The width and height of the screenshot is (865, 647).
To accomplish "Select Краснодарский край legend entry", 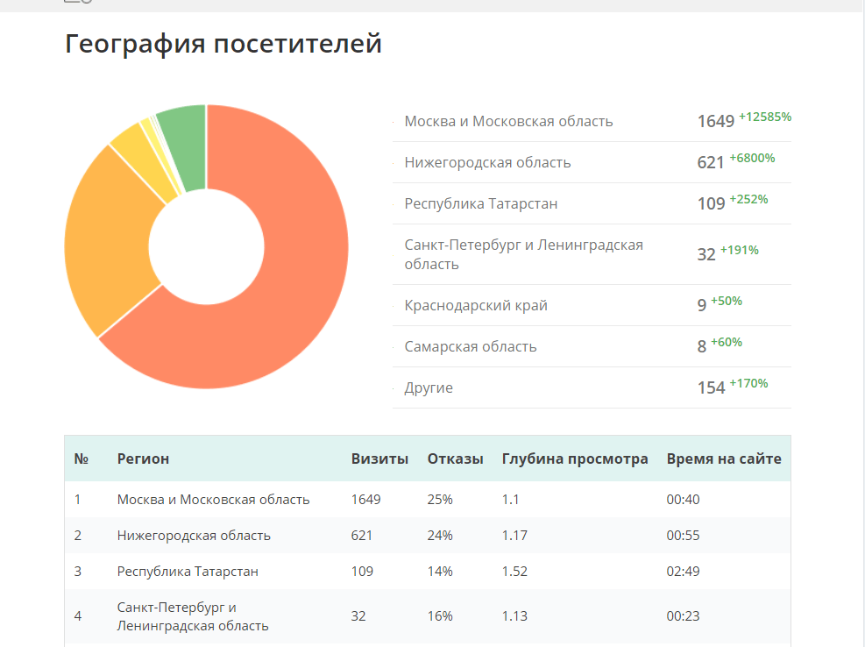I will [476, 305].
